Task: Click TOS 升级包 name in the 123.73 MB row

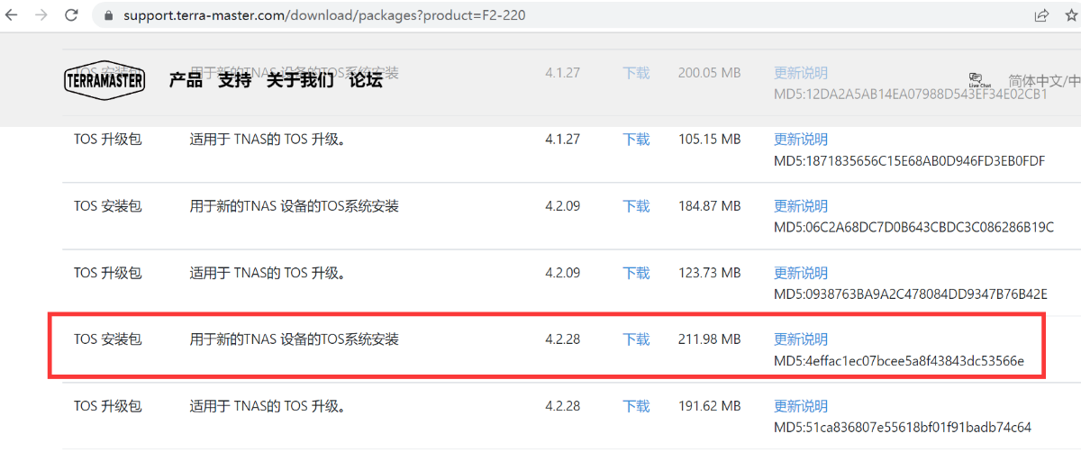Action: tap(108, 273)
